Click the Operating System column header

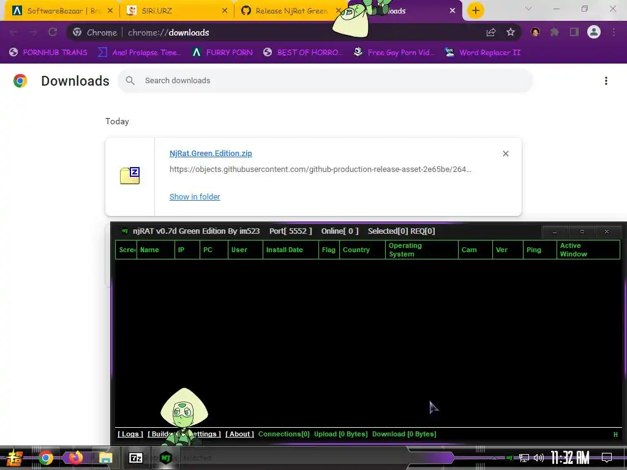[422, 250]
